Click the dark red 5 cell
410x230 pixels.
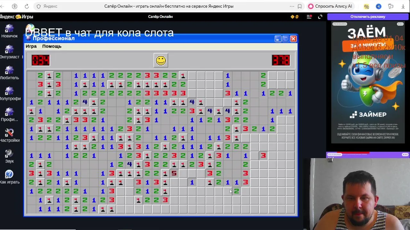click(x=174, y=173)
